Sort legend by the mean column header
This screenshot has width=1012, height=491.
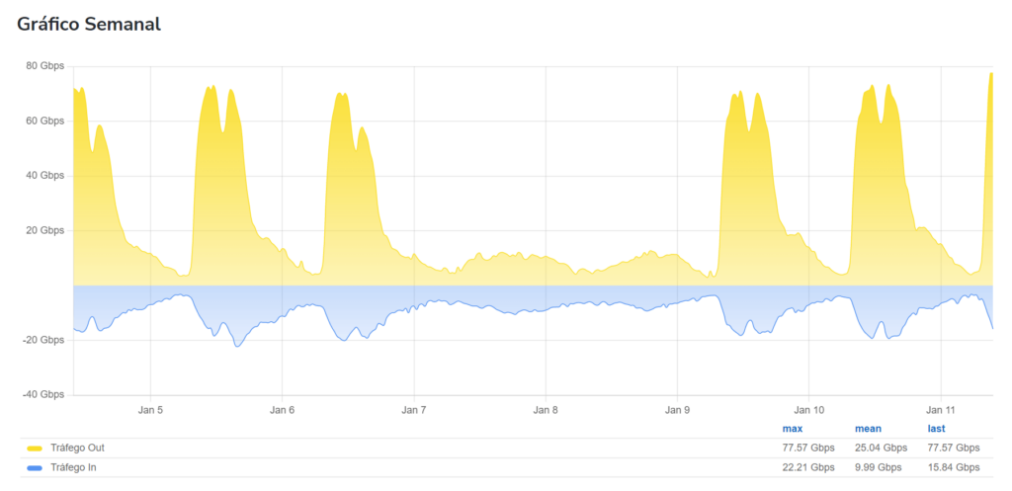pos(867,429)
